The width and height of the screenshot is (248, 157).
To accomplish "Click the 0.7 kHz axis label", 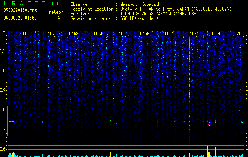I will coord(4,130).
